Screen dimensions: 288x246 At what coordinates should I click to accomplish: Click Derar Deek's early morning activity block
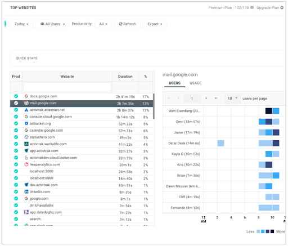220,143
